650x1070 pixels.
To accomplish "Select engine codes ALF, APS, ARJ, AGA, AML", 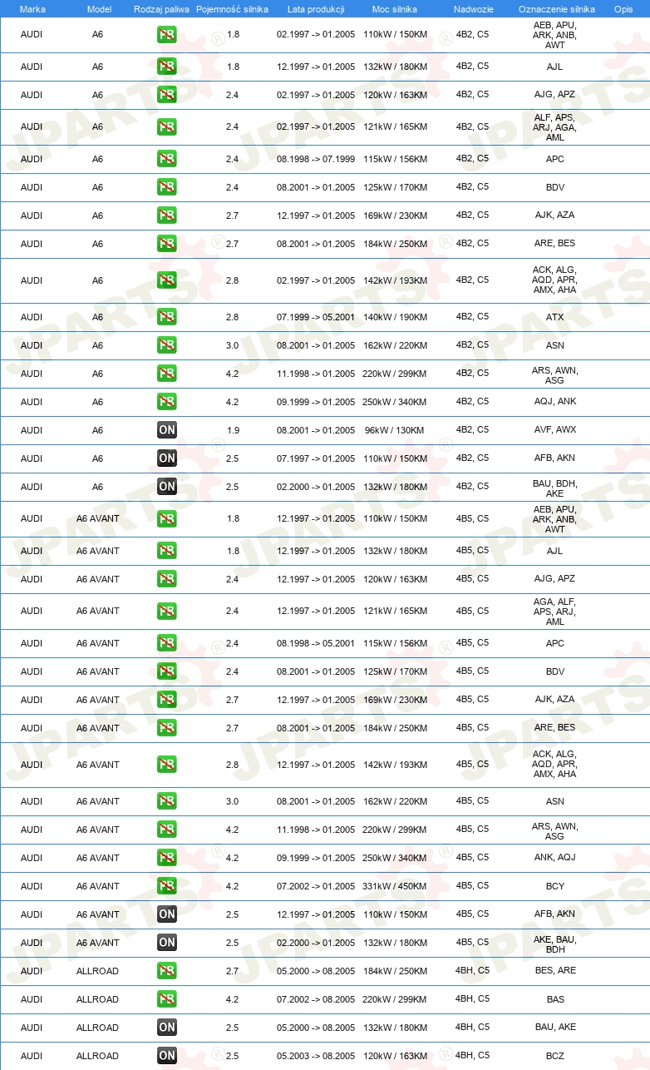I will coord(555,127).
